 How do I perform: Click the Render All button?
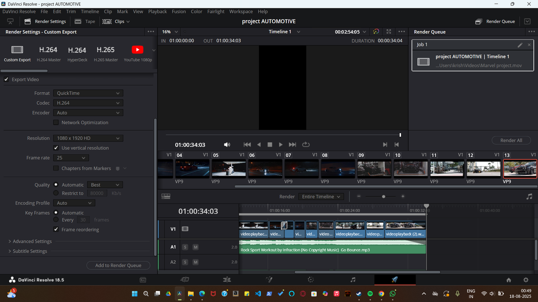511,140
